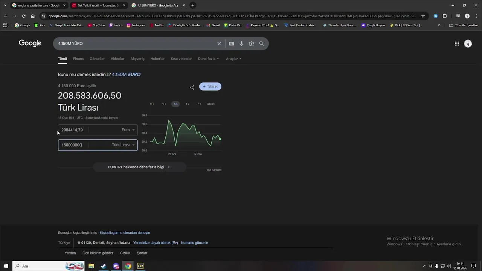The image size is (482, 271).
Task: Bookmark this page with the star icon
Action: pyautogui.click(x=423, y=16)
